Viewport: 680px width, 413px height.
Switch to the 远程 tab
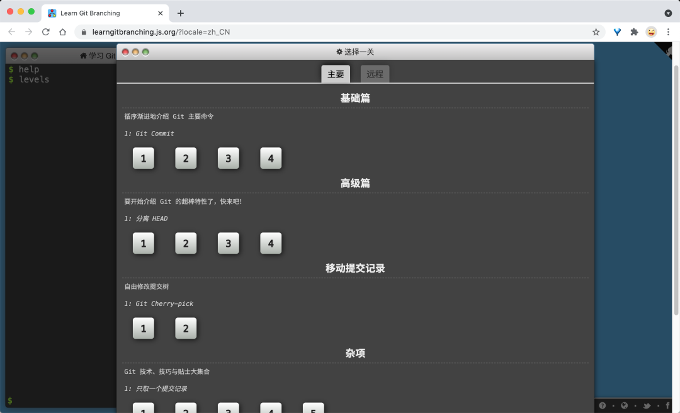point(375,74)
